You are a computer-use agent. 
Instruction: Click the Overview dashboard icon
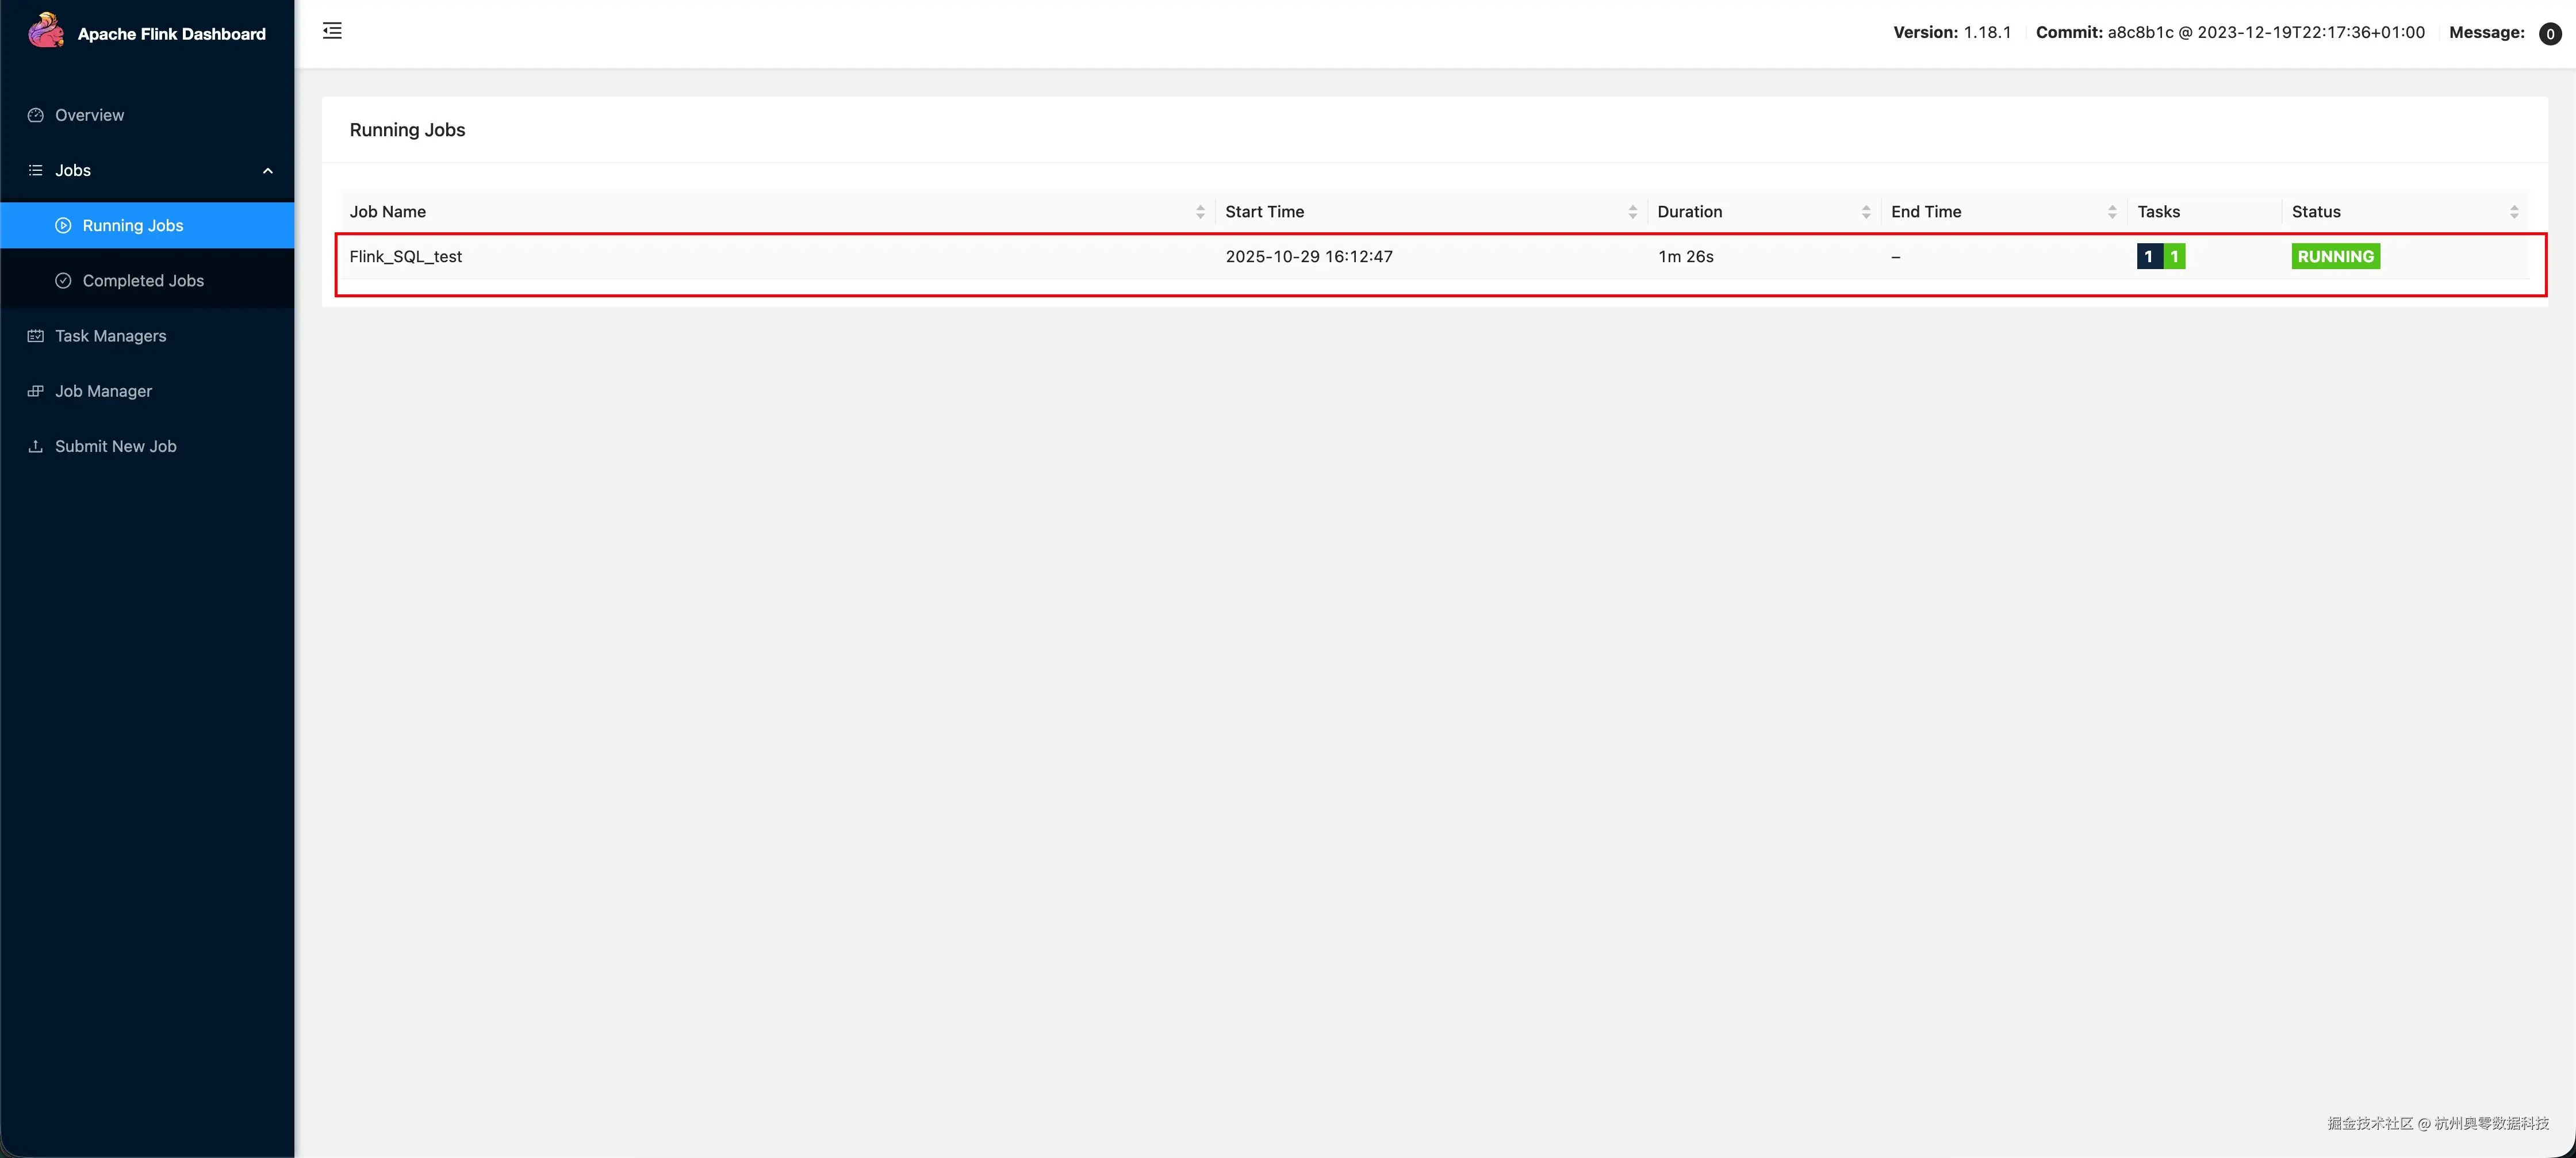[36, 115]
